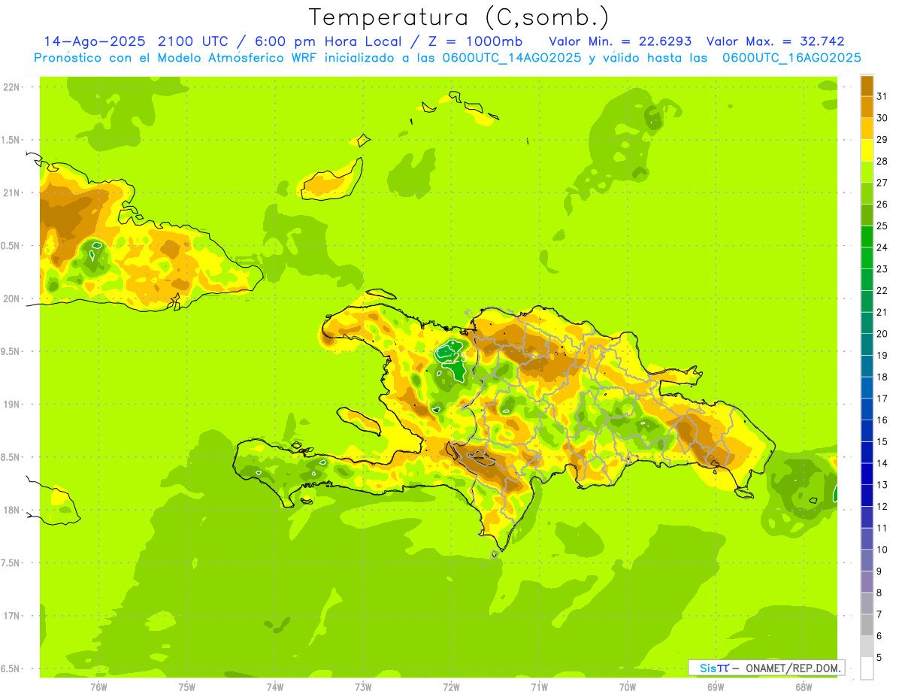Pick the purple legend band between 8 and 9
This screenshot has height=697, width=902.
[x=867, y=583]
